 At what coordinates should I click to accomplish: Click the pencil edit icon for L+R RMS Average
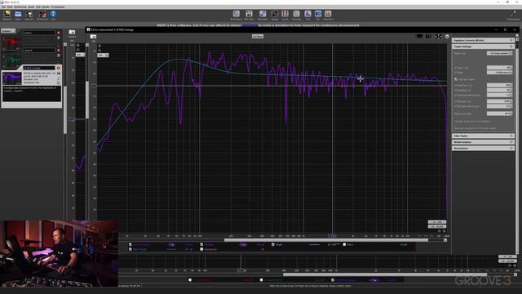tap(59, 78)
